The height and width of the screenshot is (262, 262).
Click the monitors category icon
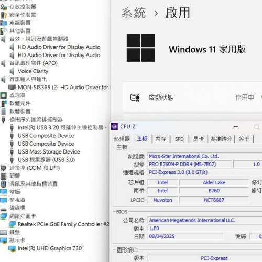pos(4,200)
